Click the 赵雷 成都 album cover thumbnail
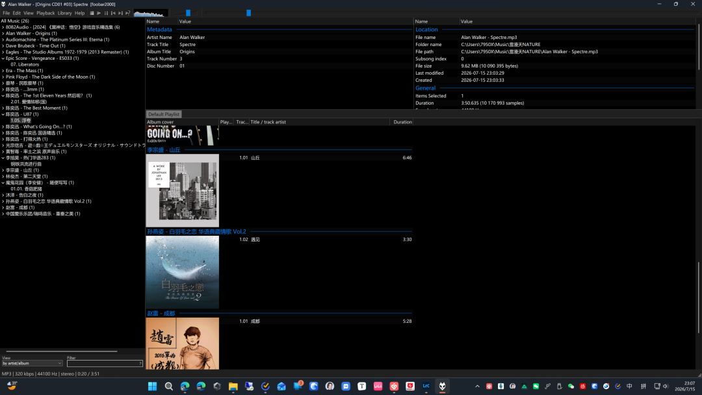 coord(182,344)
